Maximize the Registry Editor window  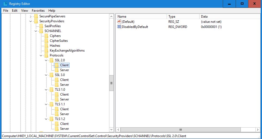242,4
